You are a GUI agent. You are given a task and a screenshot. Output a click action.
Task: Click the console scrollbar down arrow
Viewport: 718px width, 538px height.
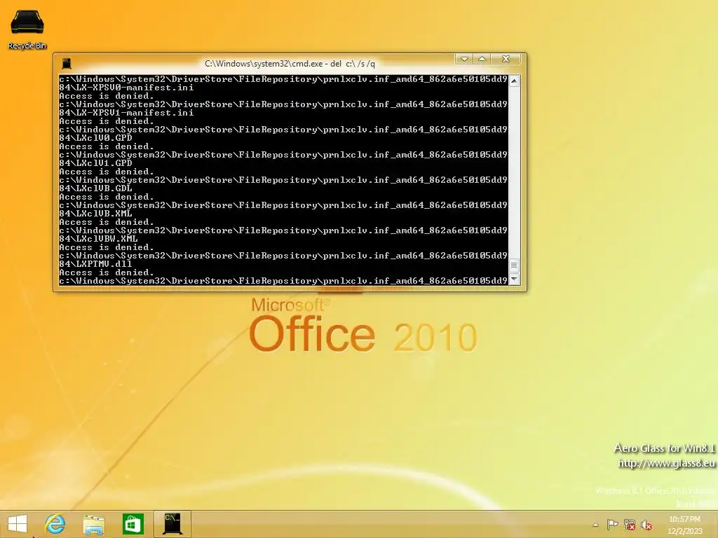(514, 279)
